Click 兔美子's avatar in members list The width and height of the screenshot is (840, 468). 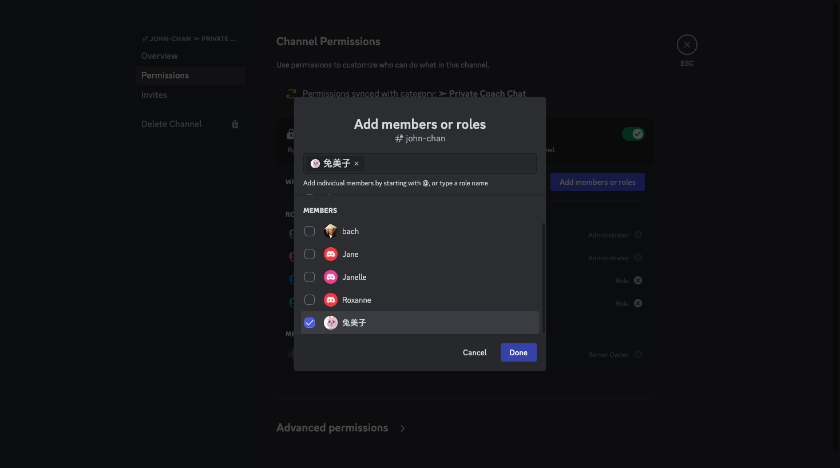[x=331, y=323]
